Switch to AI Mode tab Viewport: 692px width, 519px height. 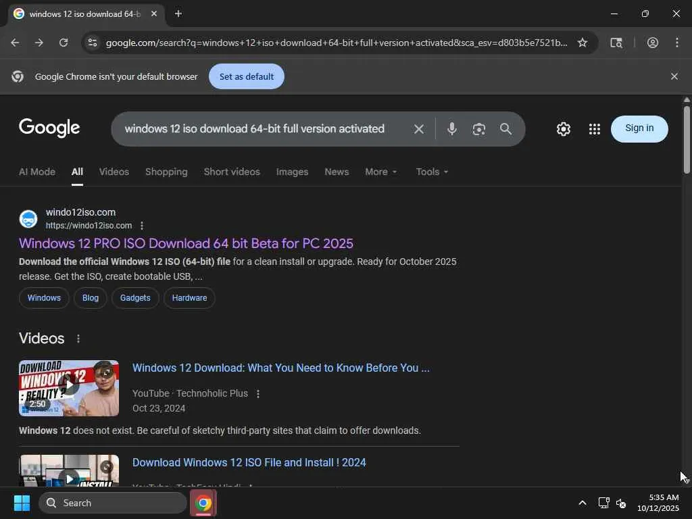click(37, 172)
